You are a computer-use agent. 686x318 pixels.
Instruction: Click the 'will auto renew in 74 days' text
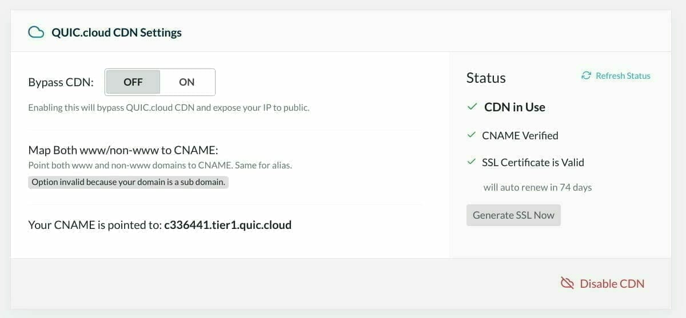coord(537,187)
